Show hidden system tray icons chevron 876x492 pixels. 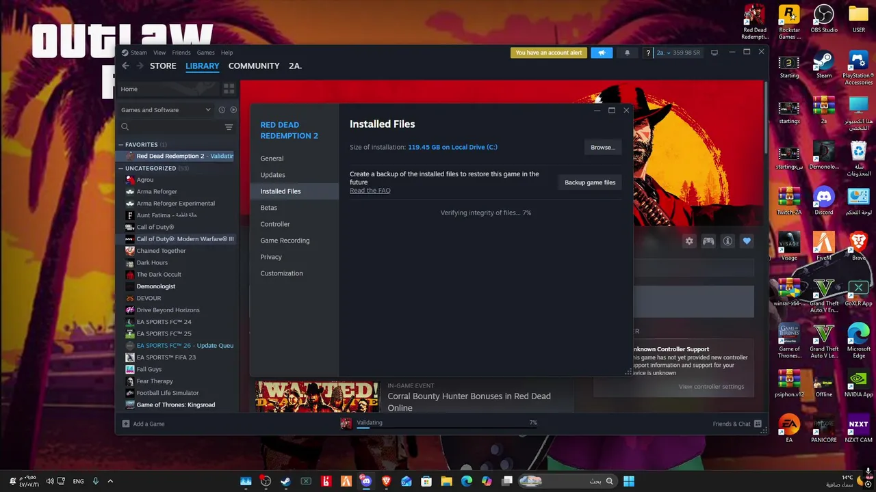coord(110,481)
